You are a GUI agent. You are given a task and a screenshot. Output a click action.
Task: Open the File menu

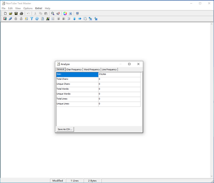pyautogui.click(x=4, y=8)
